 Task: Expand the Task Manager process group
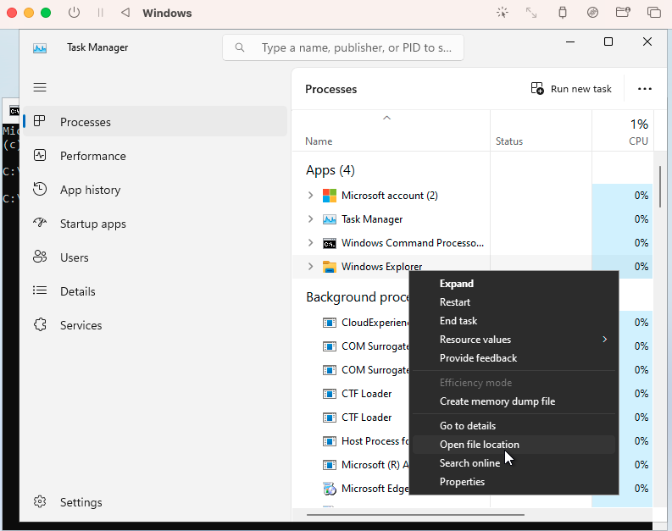(x=310, y=219)
